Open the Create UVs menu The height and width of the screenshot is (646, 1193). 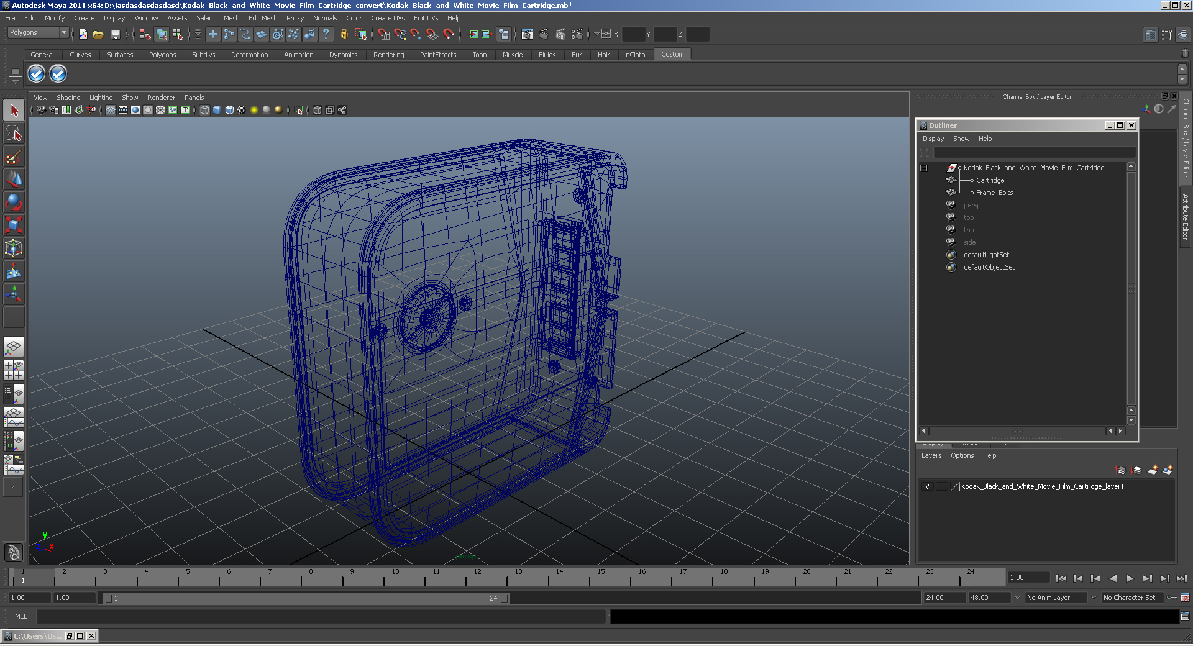click(388, 18)
